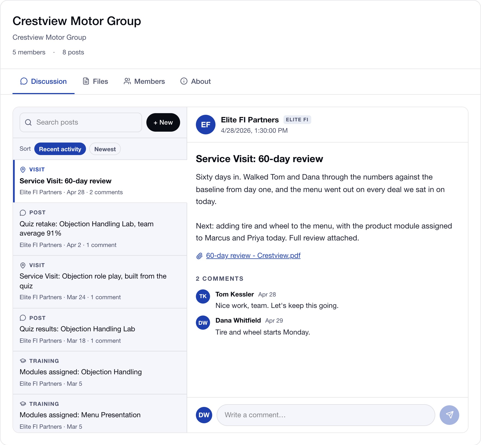The image size is (481, 445).
Task: Click the Write a comment field
Action: point(326,415)
